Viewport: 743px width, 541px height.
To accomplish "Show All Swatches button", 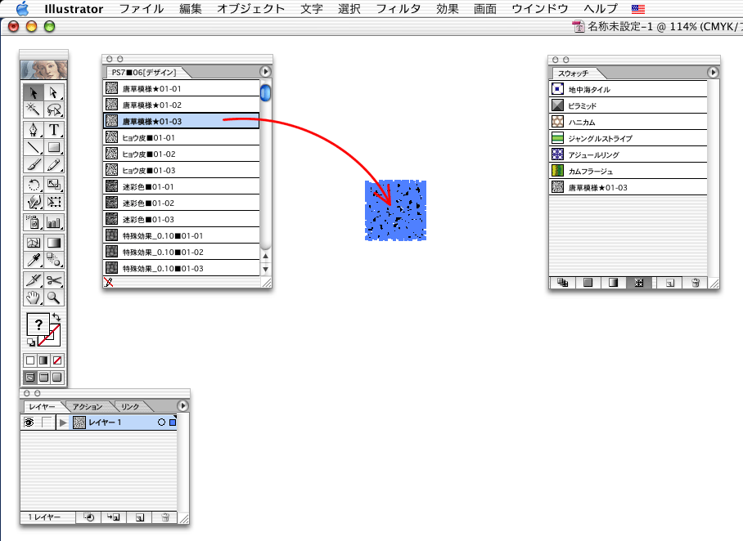I will click(562, 283).
